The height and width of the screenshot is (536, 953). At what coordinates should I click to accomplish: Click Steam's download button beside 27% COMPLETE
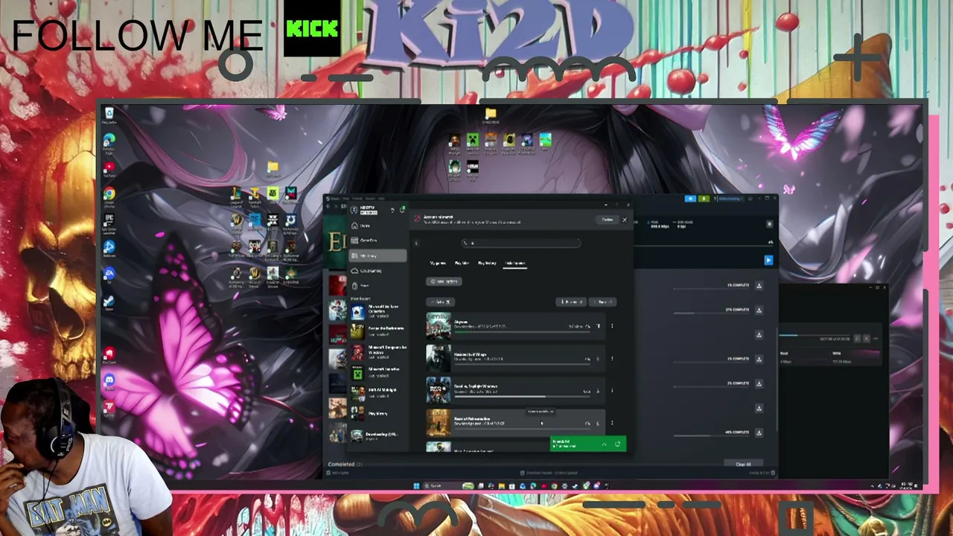759,310
